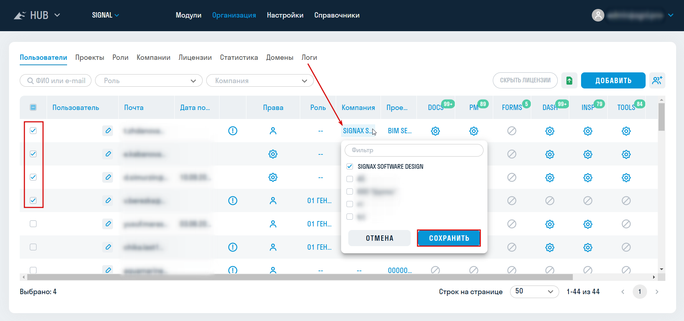Switch to the Проекты tab
Screen dimensions: 684x321
[90, 57]
